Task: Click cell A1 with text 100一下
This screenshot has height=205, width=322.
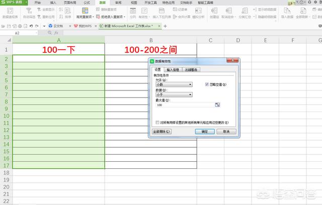Action: (58, 49)
